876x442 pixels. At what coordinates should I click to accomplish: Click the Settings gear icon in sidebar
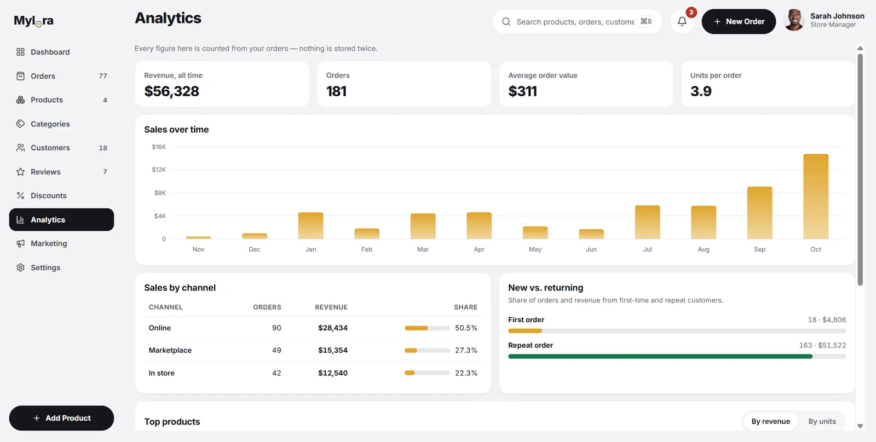click(20, 267)
